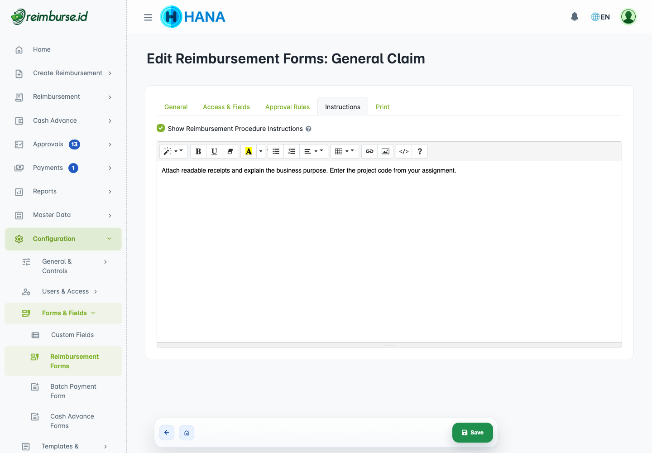Open the magic wand style dropdown
The width and height of the screenshot is (652, 453).
coord(173,151)
